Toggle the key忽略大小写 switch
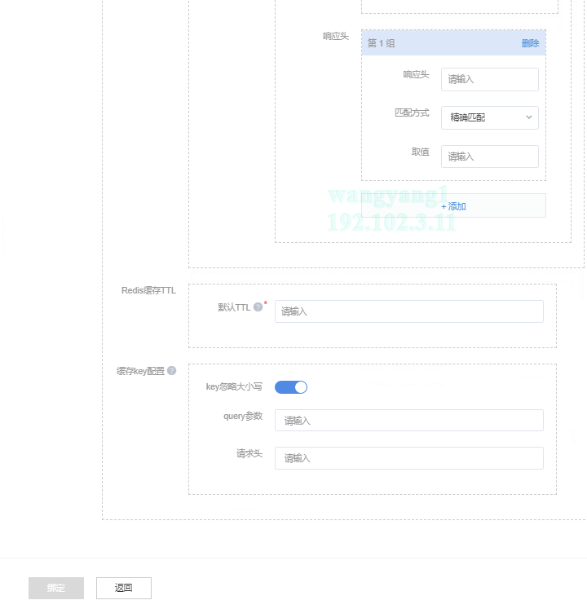The image size is (587, 609). click(290, 387)
